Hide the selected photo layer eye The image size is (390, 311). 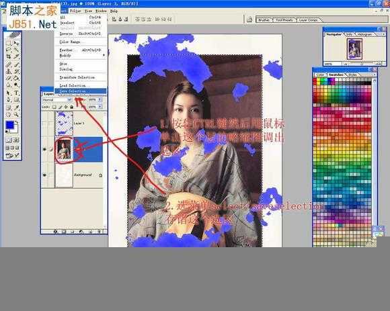click(x=44, y=149)
